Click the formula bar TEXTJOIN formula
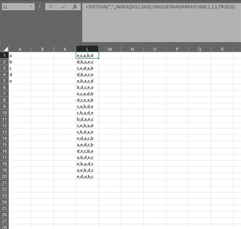The image size is (241, 229). (x=160, y=7)
